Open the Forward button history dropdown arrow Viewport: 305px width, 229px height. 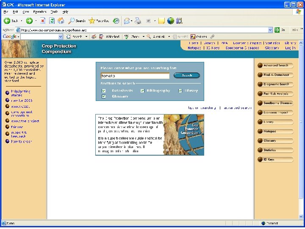pos(36,21)
